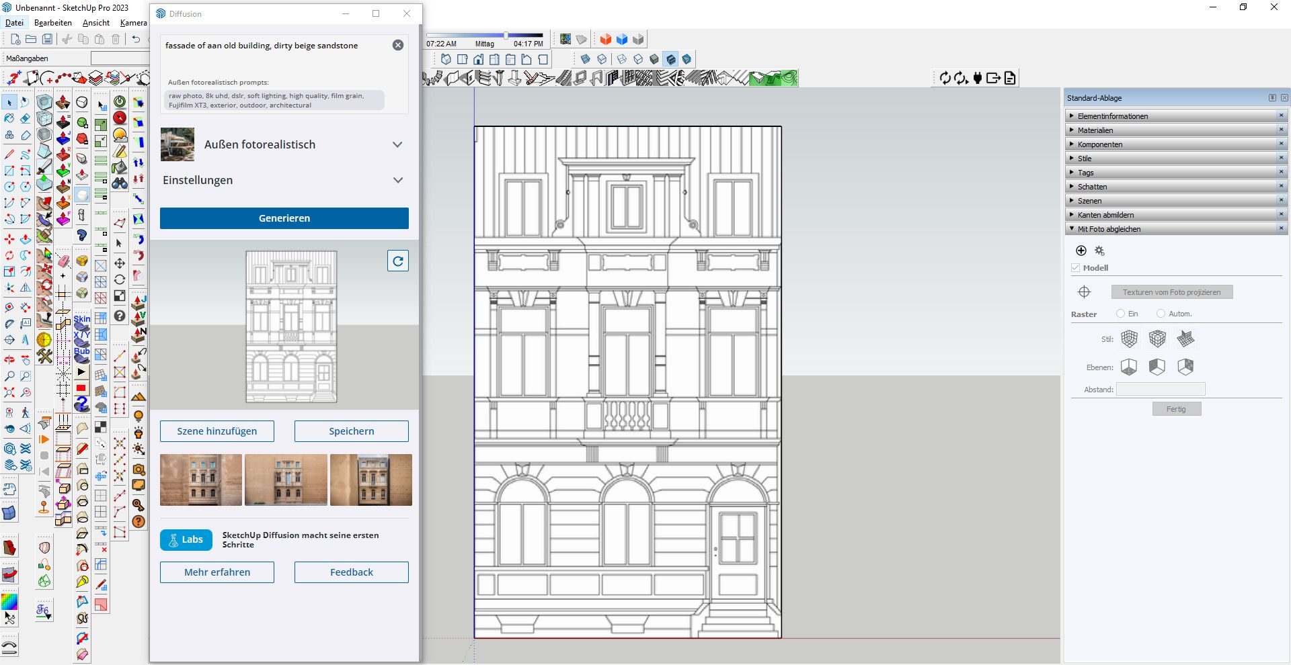Click the shadow time-of-day slider handle
This screenshot has height=665, width=1291.
point(506,36)
